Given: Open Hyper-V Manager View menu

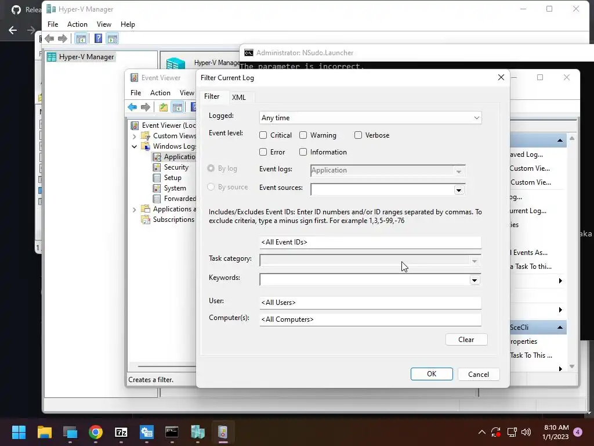Looking at the screenshot, I should [x=104, y=24].
